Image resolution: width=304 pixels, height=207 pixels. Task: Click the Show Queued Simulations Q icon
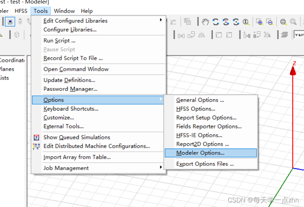[36, 137]
